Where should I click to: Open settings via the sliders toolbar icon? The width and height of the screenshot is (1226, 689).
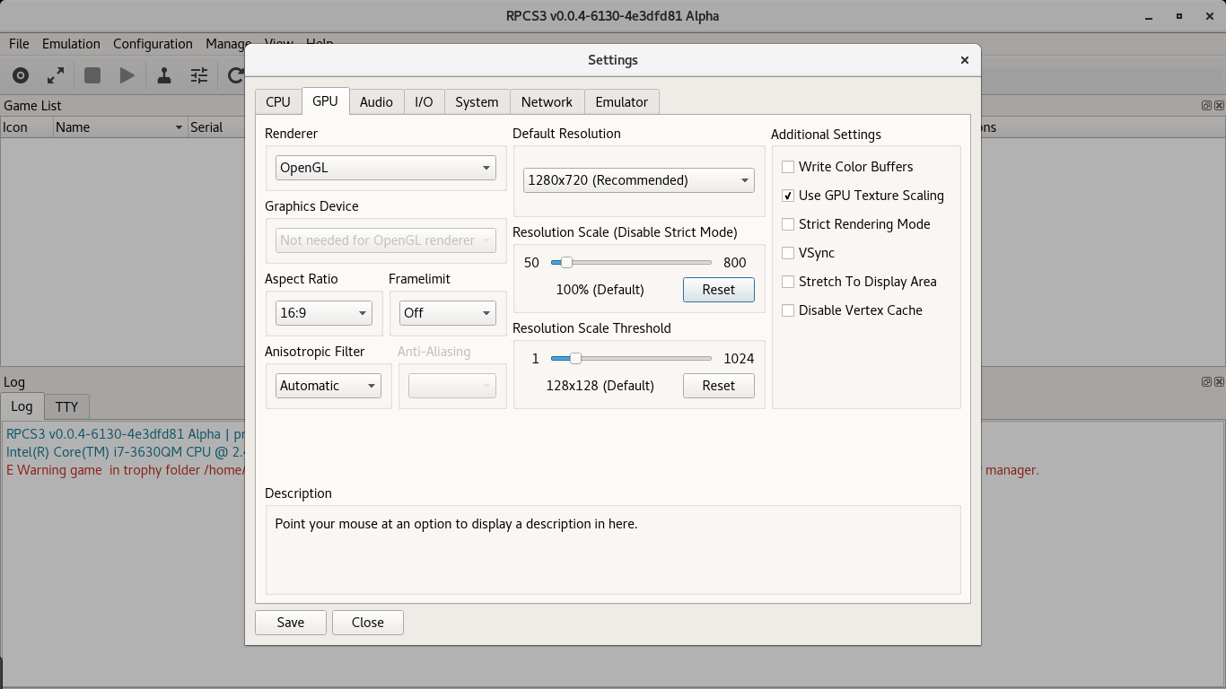coord(199,76)
